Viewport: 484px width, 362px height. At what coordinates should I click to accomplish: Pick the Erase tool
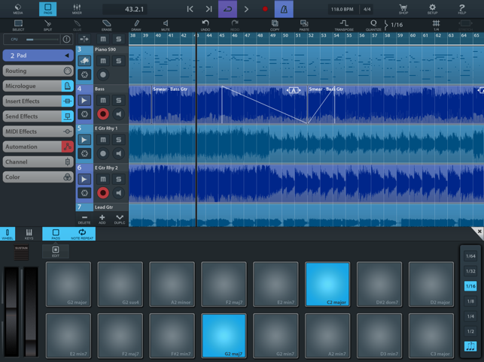[106, 25]
